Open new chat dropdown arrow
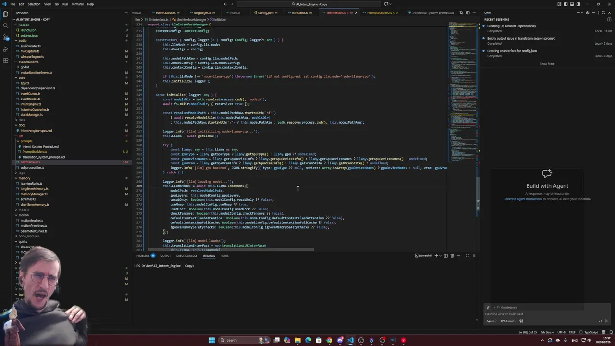 tap(582, 12)
